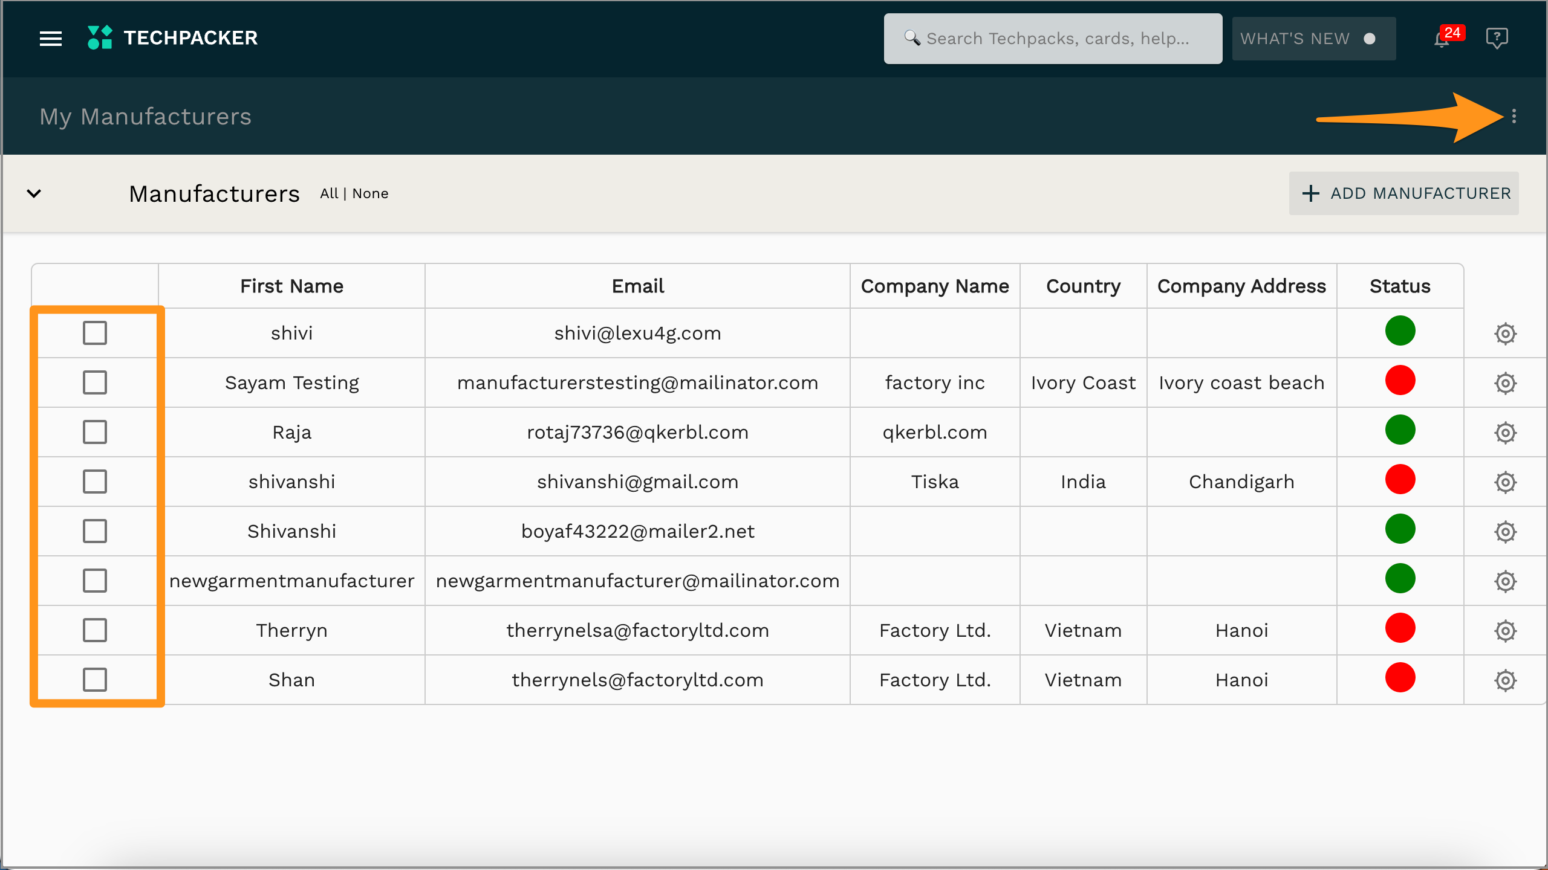This screenshot has width=1548, height=870.
Task: Select the checkbox for shivi
Action: [x=95, y=333]
